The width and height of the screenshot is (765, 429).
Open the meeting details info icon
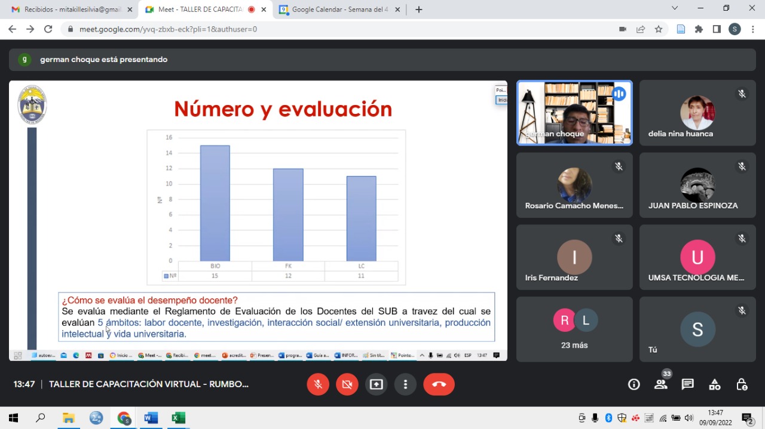click(634, 384)
